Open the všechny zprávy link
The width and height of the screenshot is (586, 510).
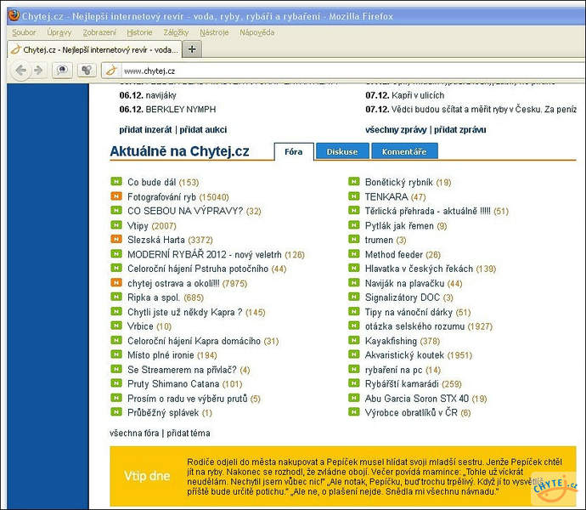(396, 130)
